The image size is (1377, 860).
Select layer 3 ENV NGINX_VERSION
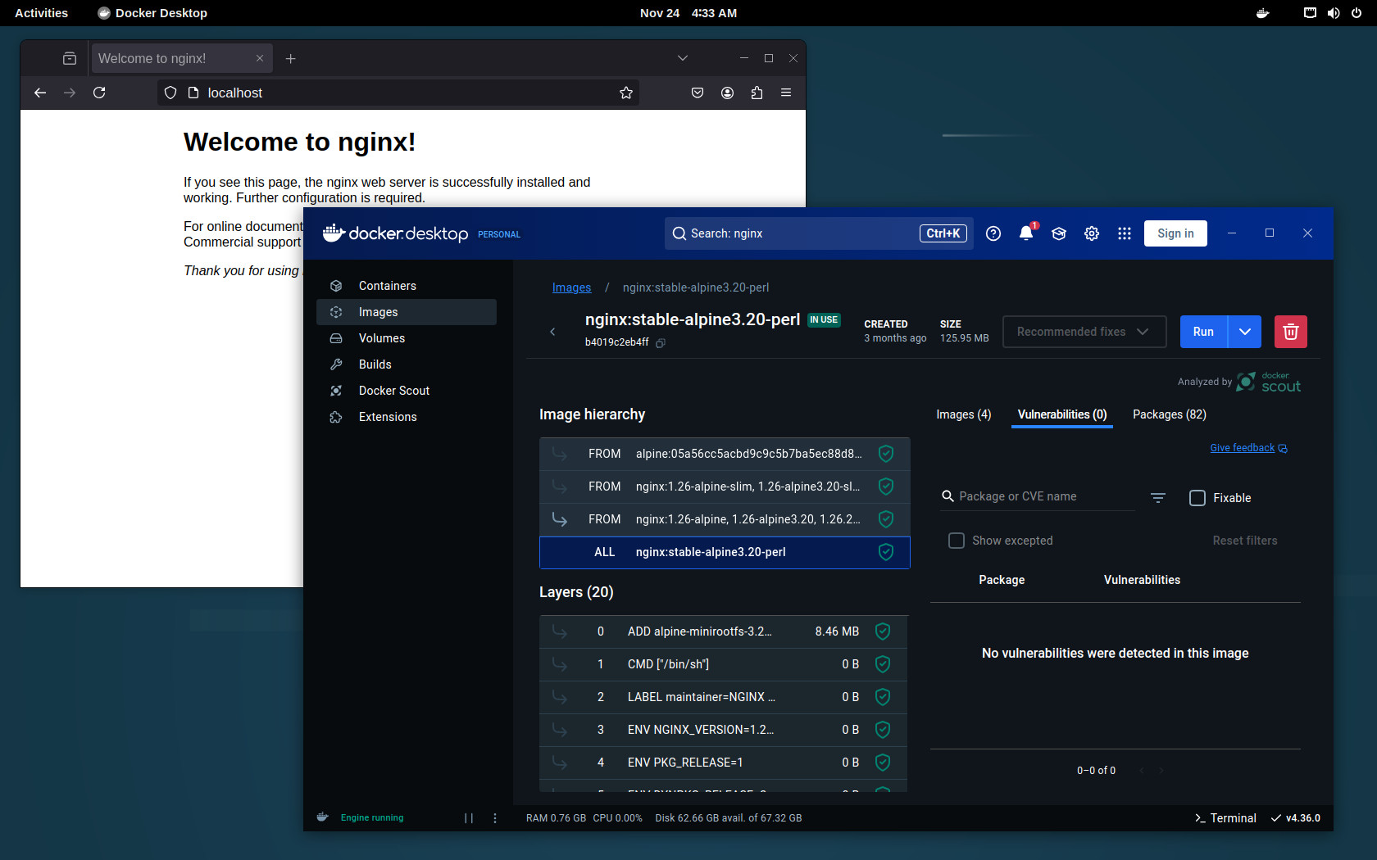point(724,730)
